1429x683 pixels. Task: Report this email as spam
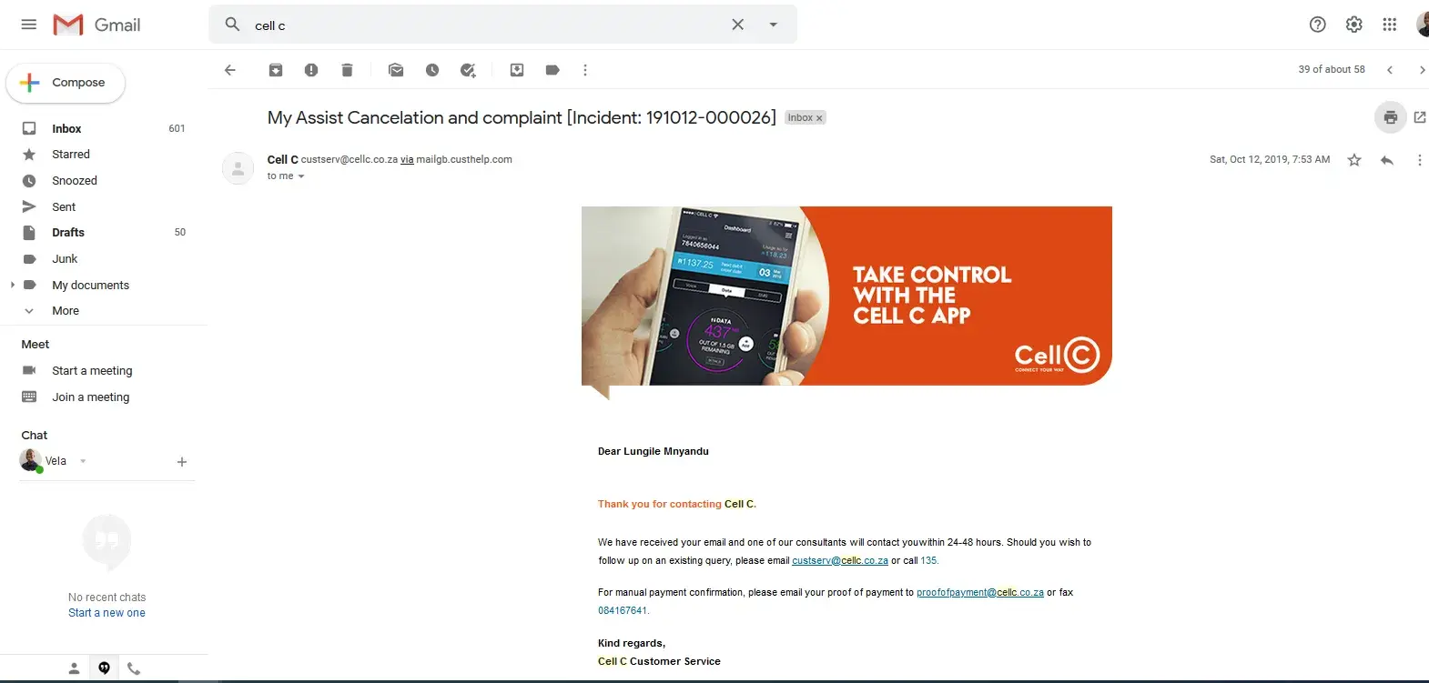pyautogui.click(x=311, y=70)
